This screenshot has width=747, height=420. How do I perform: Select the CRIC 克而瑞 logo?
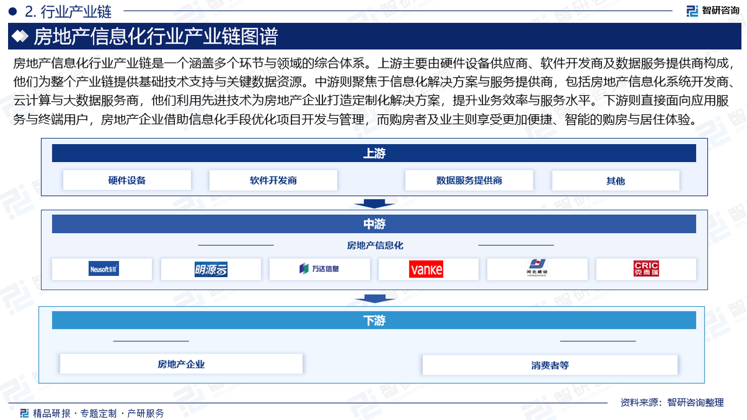tap(646, 269)
